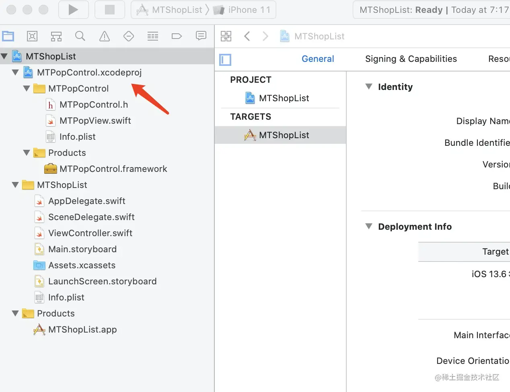Image resolution: width=510 pixels, height=392 pixels.
Task: Select MTPopControl.framework product
Action: tap(113, 169)
